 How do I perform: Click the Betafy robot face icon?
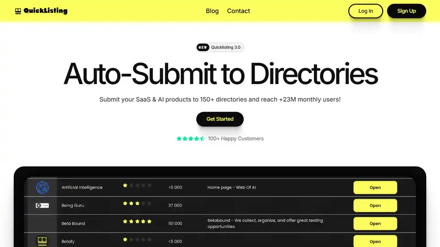click(42, 241)
